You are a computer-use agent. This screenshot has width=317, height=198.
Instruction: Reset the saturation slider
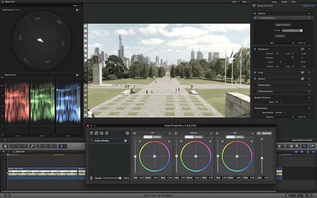(262, 139)
